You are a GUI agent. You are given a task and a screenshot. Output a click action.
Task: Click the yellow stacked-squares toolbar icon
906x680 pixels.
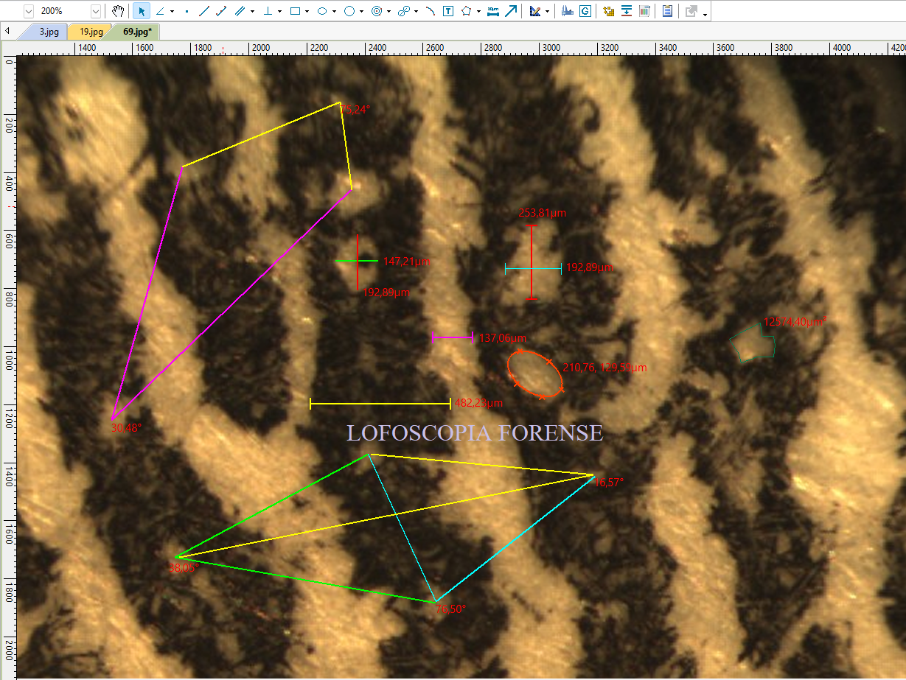tap(609, 11)
